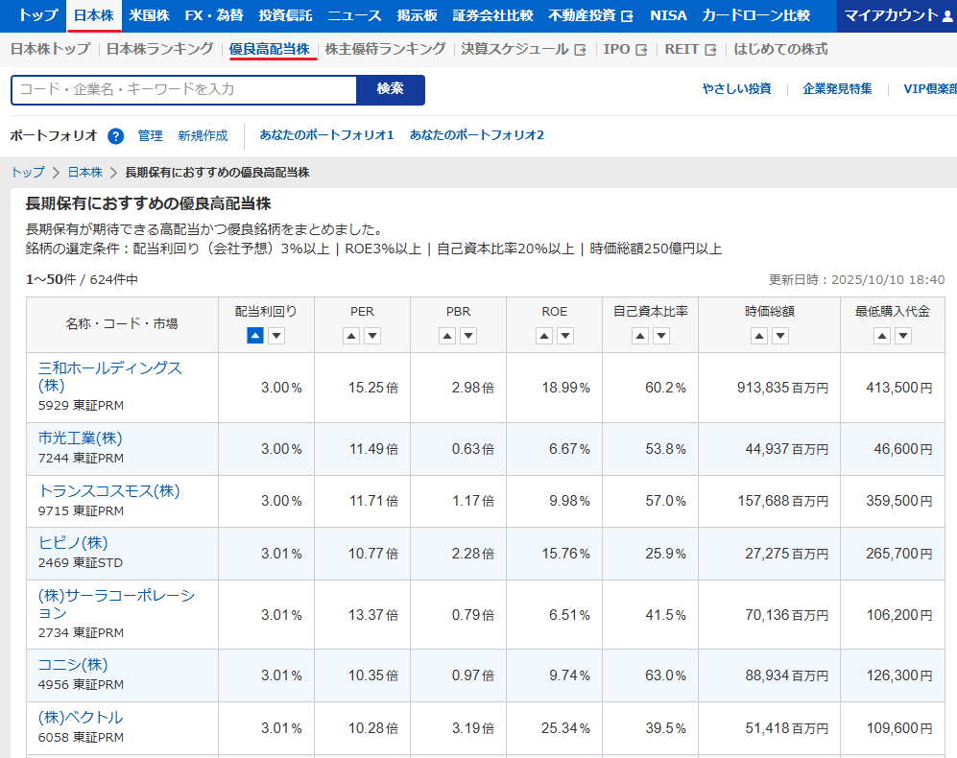
Task: Sort ROE column ascending
Action: (543, 336)
